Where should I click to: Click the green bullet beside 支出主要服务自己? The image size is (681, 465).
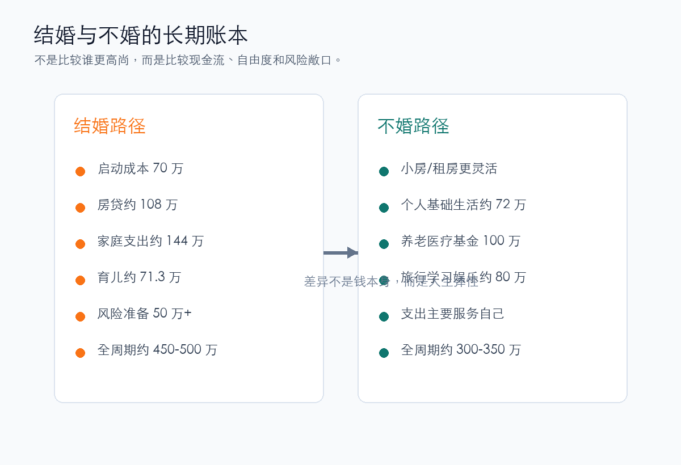pyautogui.click(x=384, y=316)
